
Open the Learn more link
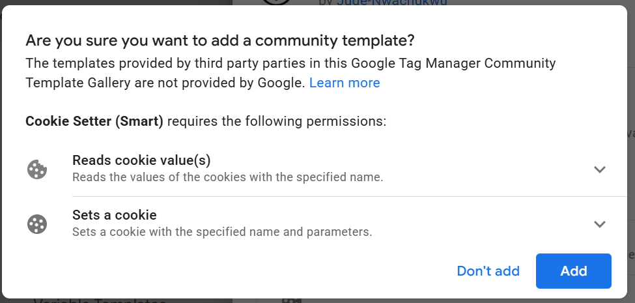(x=345, y=83)
